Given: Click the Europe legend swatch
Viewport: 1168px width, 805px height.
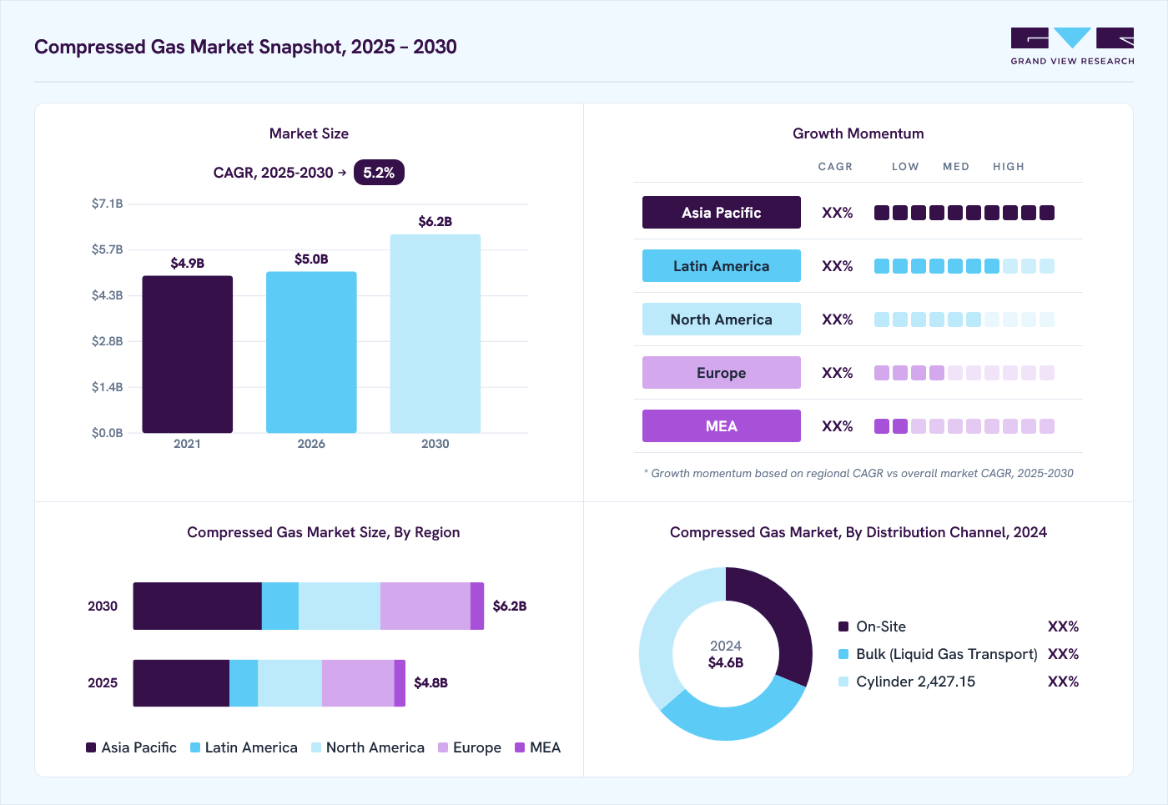Looking at the screenshot, I should tap(443, 747).
